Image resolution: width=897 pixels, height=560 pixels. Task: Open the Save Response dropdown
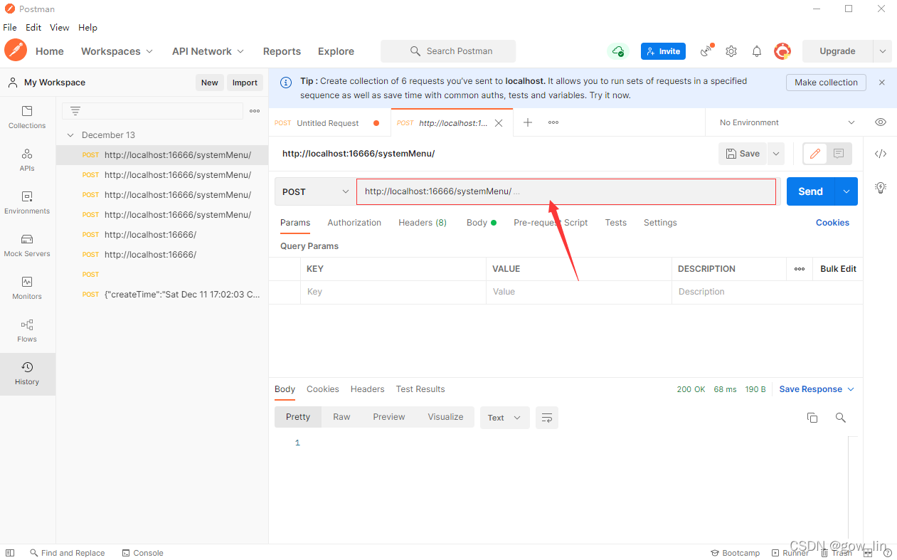click(817, 389)
